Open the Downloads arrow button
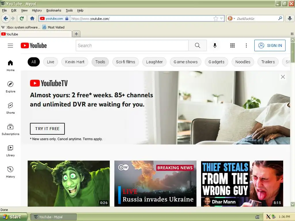Image resolution: width=295 pixels, height=221 pixels. point(290,18)
